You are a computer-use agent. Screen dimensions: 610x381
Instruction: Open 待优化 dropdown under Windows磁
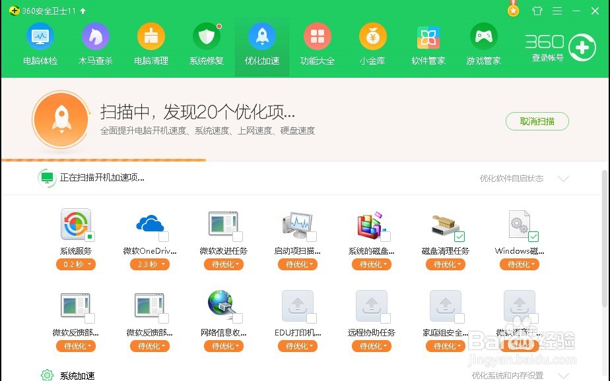(520, 264)
